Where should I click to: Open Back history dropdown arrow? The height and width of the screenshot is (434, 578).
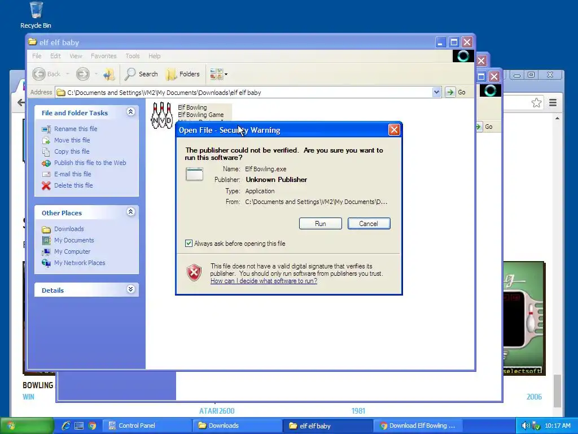[x=68, y=74]
